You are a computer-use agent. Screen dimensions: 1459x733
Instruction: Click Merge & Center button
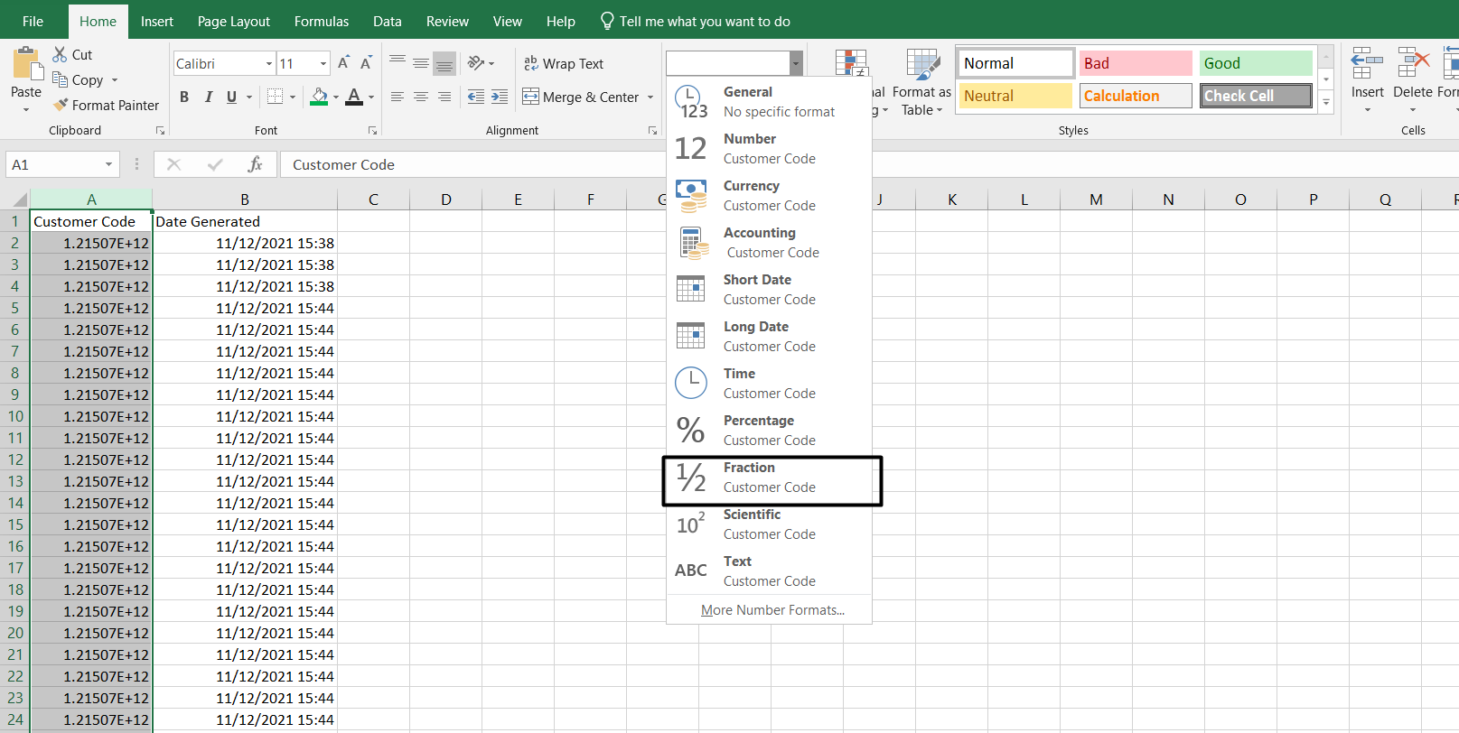pos(581,97)
